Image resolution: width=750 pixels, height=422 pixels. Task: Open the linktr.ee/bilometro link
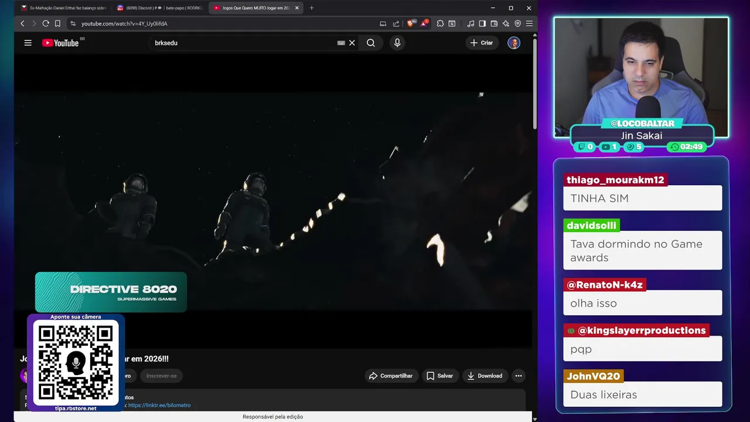tap(159, 405)
